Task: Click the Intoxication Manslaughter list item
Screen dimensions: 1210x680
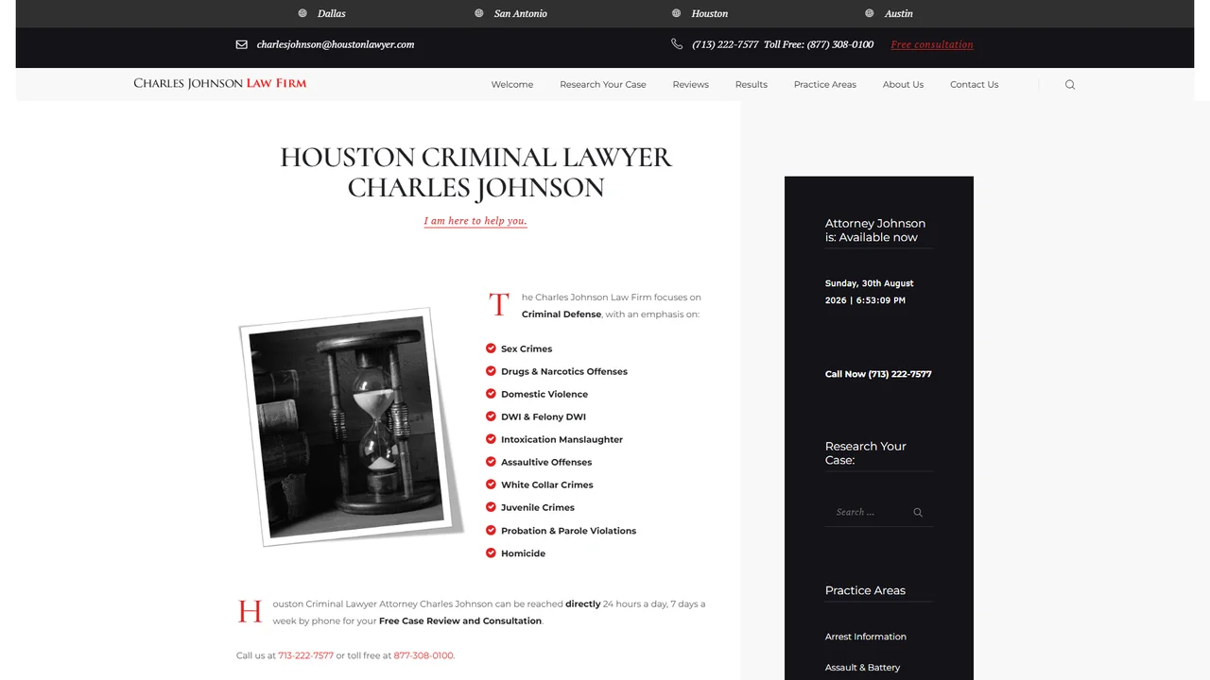Action: [x=562, y=439]
